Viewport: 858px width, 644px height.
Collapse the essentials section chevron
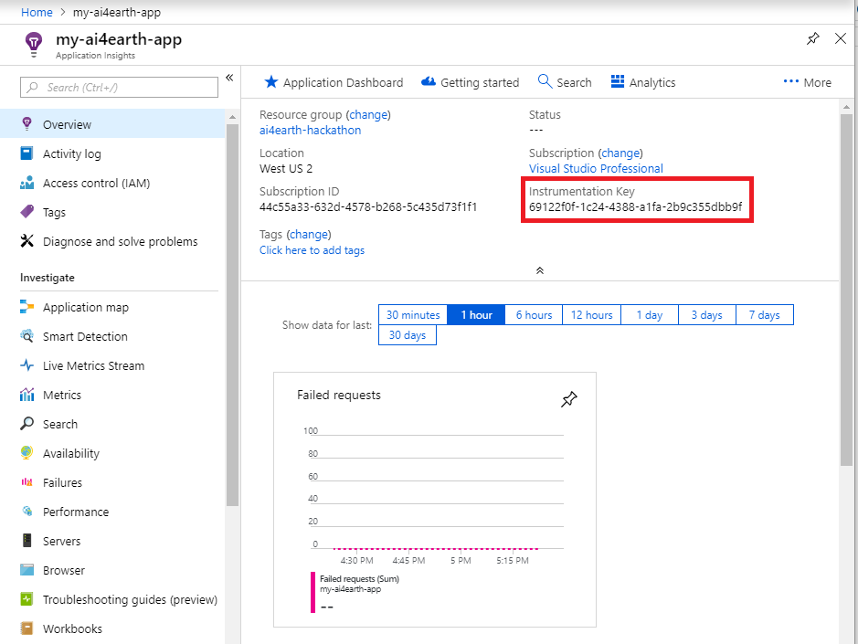click(539, 270)
